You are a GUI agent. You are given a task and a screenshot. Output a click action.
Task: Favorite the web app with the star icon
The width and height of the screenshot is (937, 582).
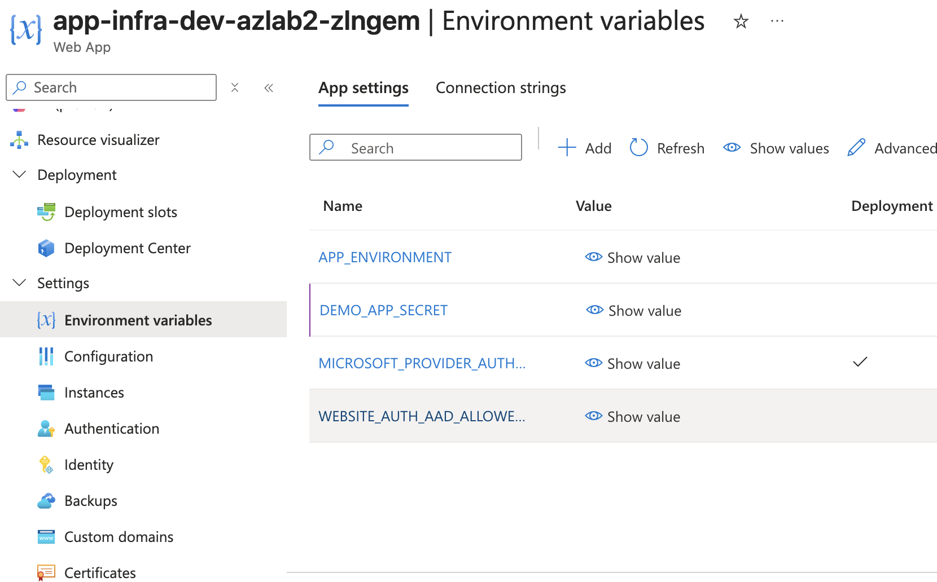741,21
